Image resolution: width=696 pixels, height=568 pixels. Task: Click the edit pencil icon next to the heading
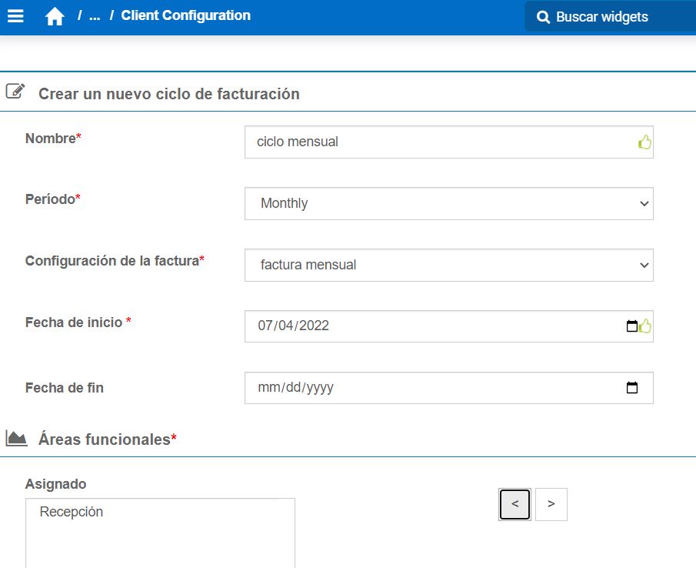pos(14,90)
